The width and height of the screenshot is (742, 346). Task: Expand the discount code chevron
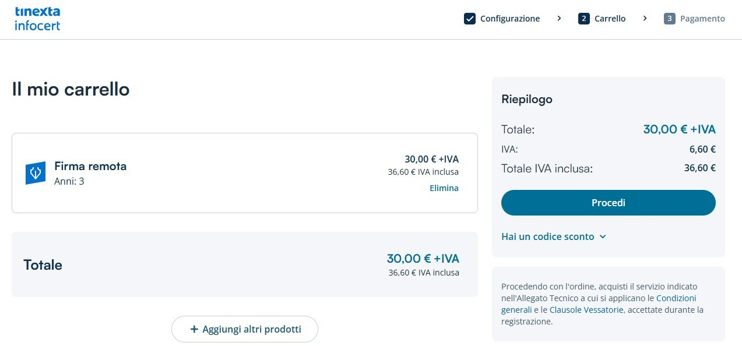pyautogui.click(x=603, y=236)
